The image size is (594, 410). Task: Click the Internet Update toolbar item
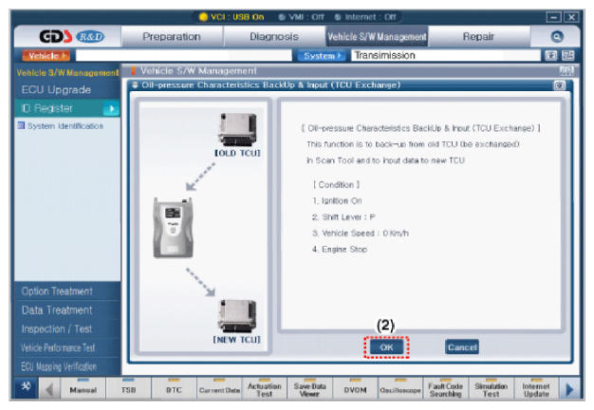534,389
